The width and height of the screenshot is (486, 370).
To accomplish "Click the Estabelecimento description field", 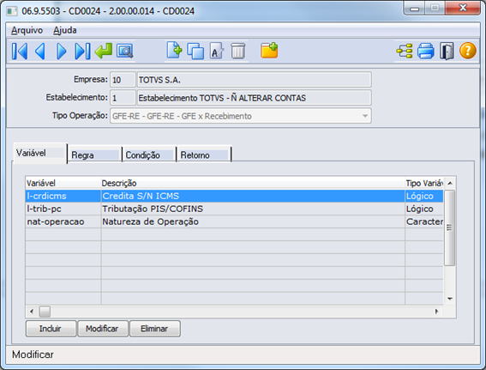I will (x=255, y=98).
